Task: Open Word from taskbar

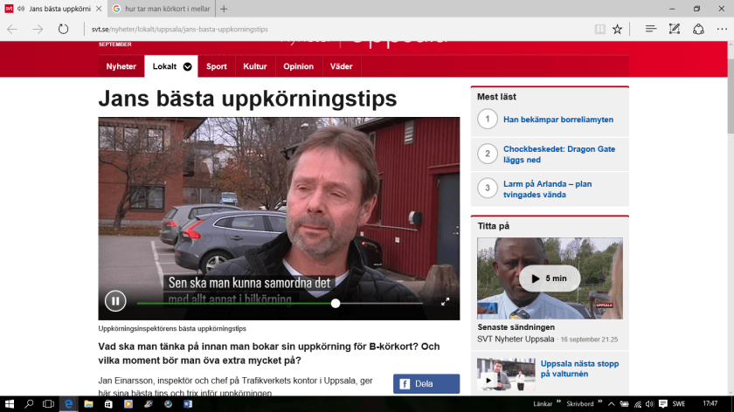Action: coord(188,404)
